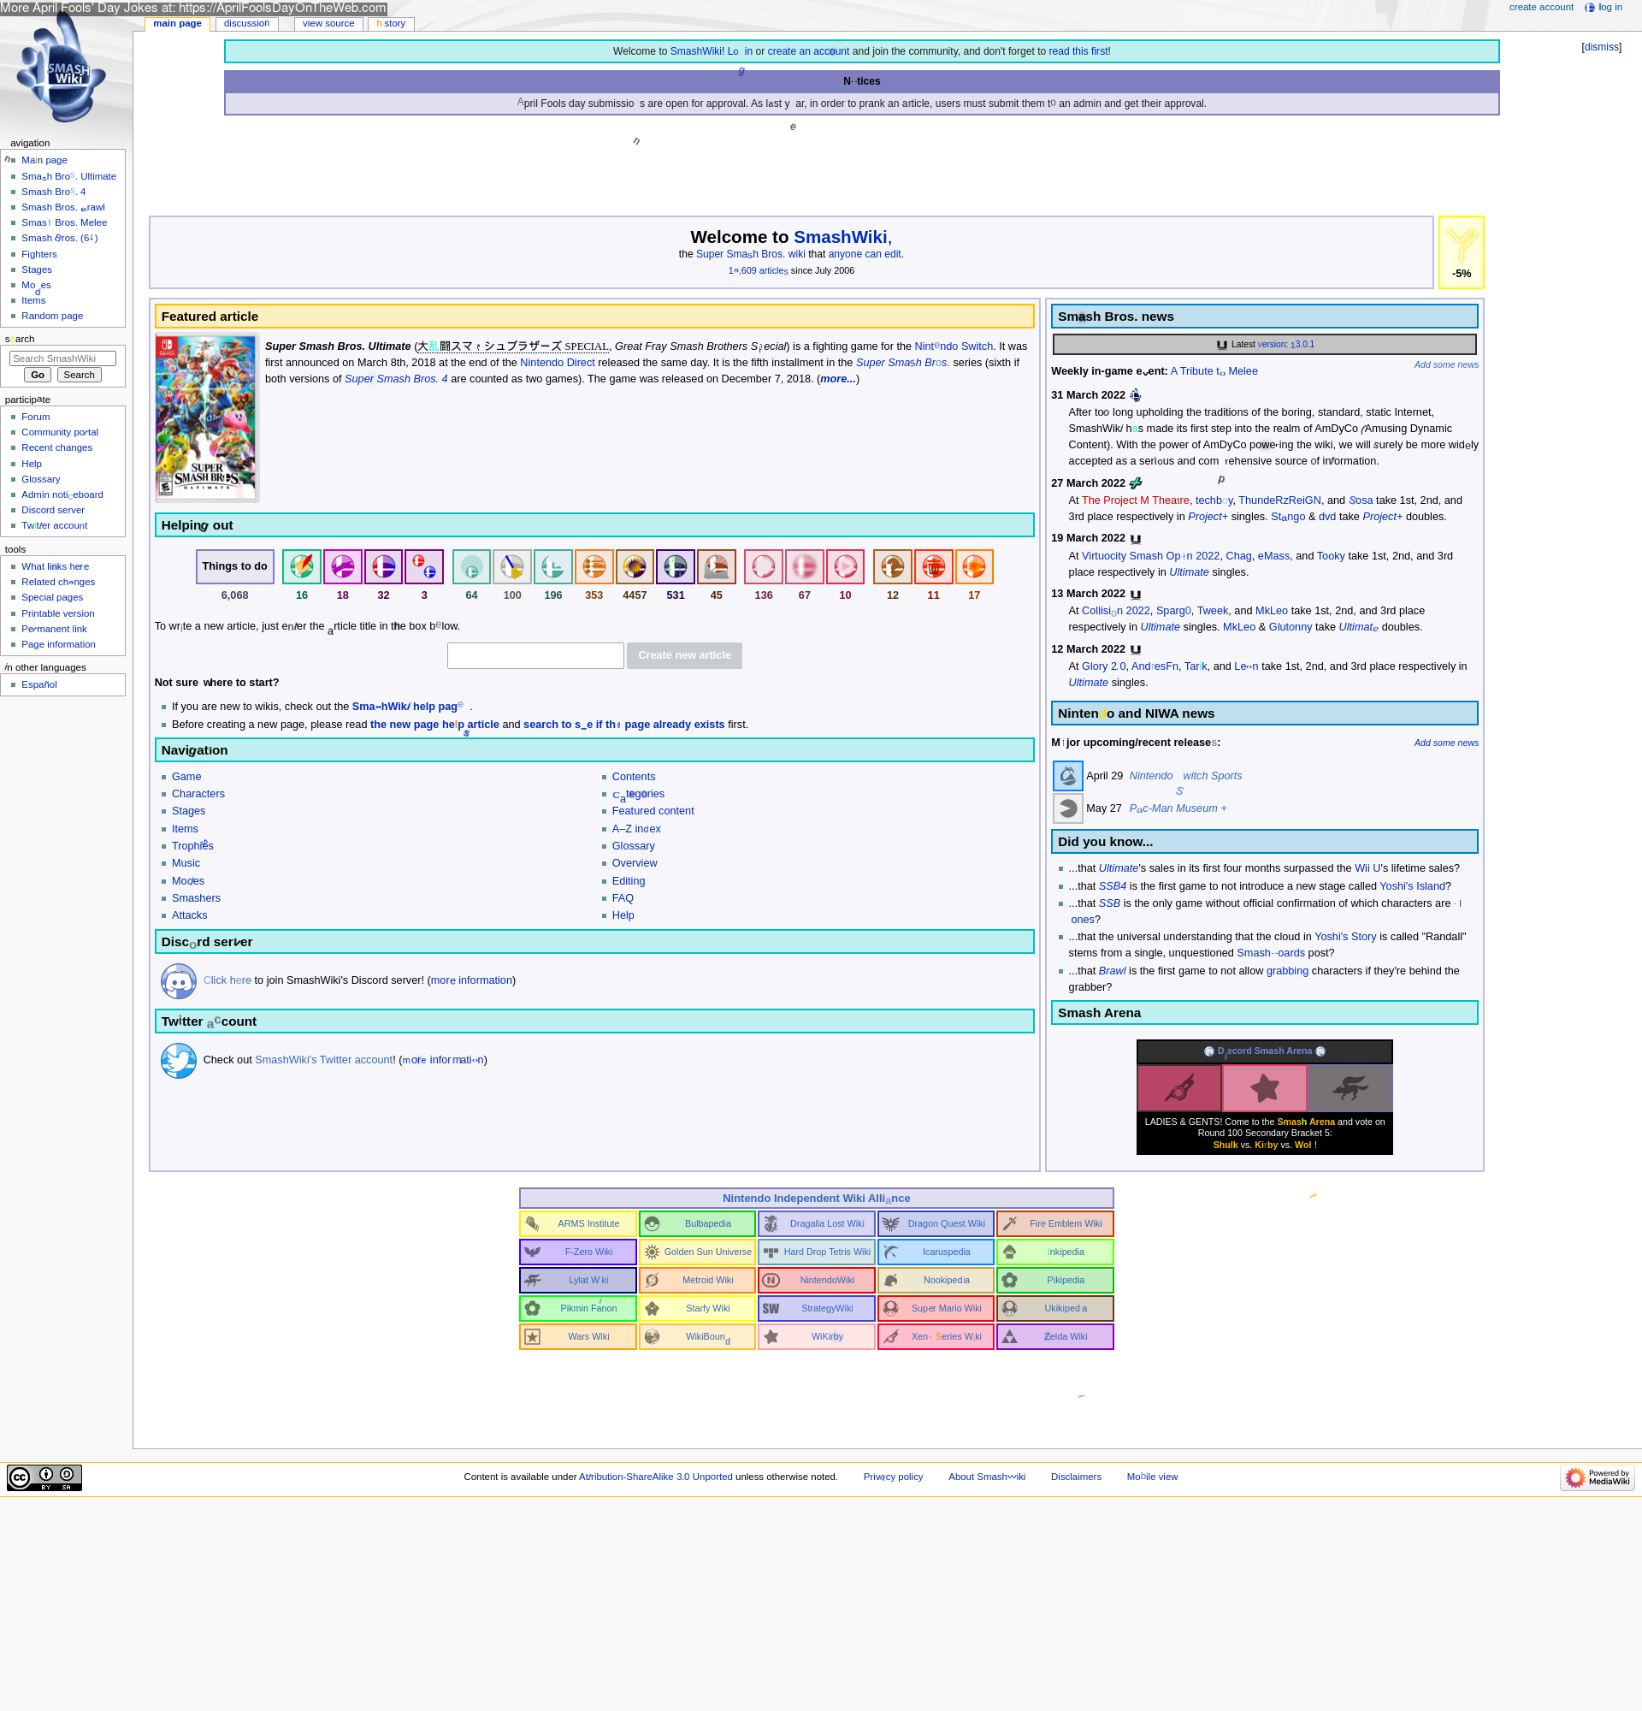
Task: Focus the new article title box
Action: tap(535, 655)
